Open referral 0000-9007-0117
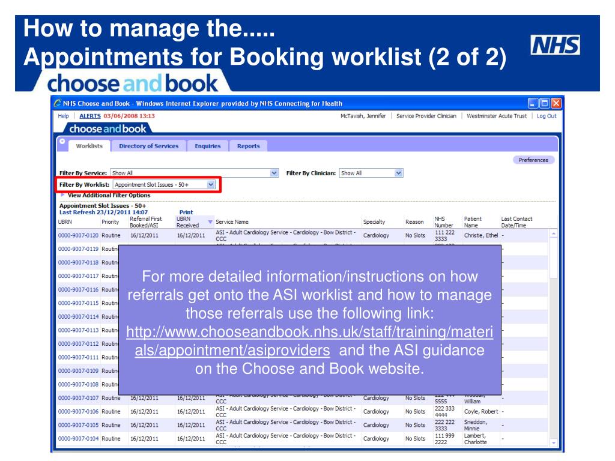The image size is (615, 461). [x=78, y=276]
